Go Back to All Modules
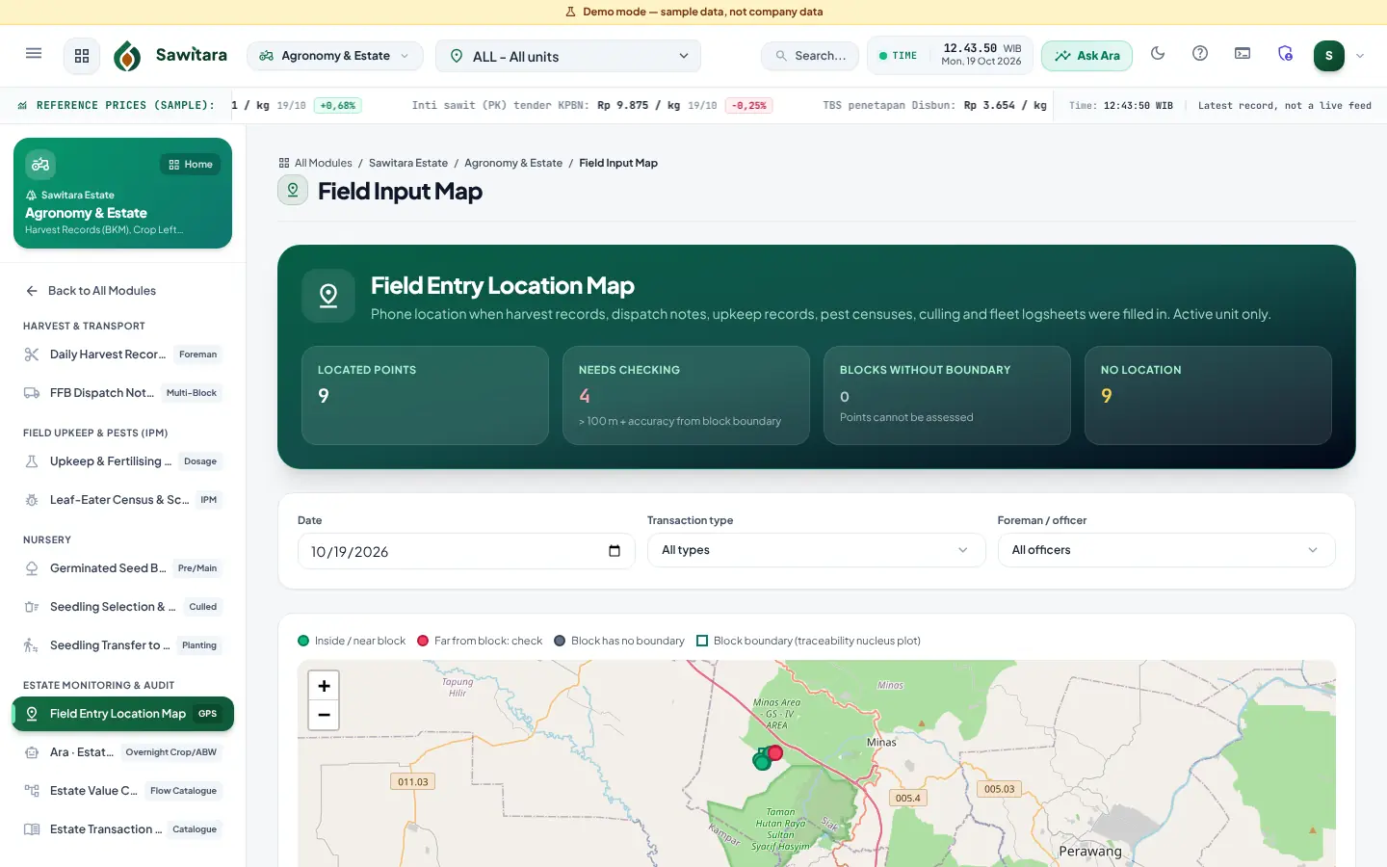The image size is (1387, 867). coord(91,291)
